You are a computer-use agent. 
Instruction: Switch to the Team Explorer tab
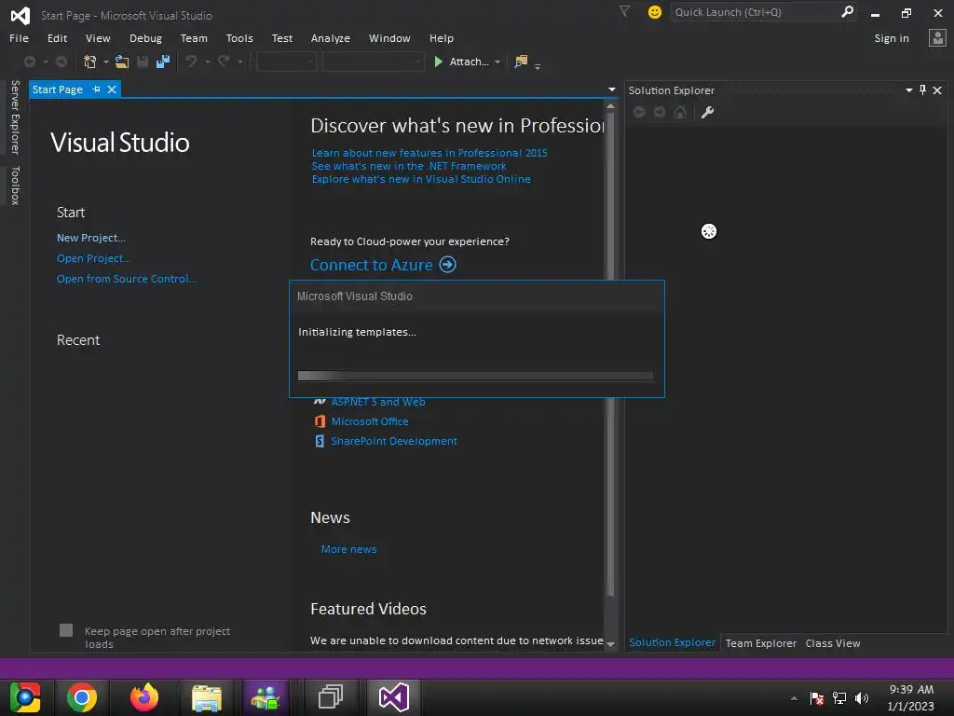click(760, 643)
